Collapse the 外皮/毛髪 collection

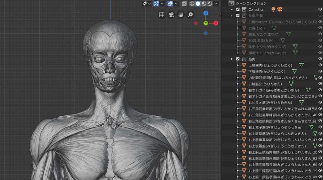pyautogui.click(x=232, y=15)
